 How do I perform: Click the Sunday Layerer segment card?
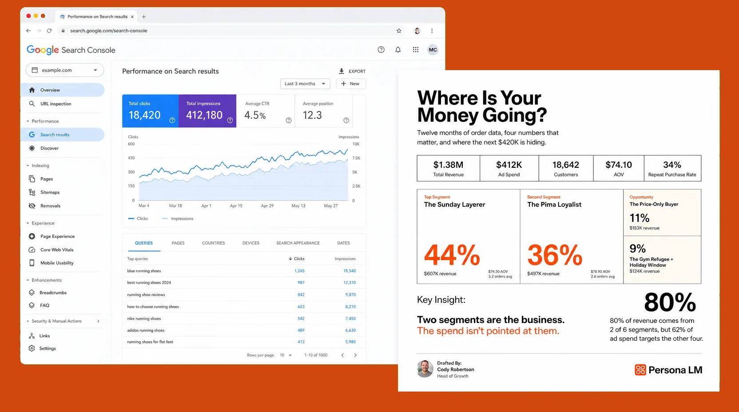point(469,237)
